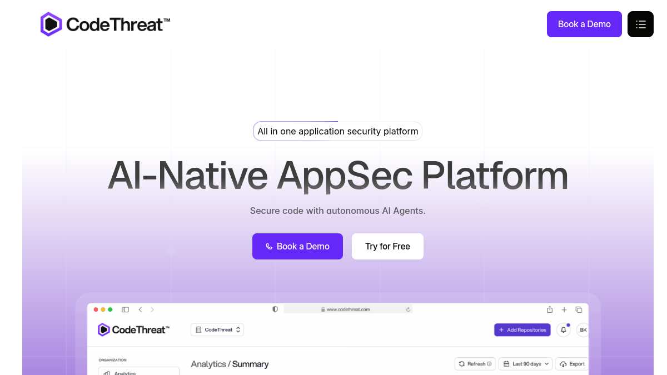Click the Export button
This screenshot has height=375, width=667.
pyautogui.click(x=572, y=364)
